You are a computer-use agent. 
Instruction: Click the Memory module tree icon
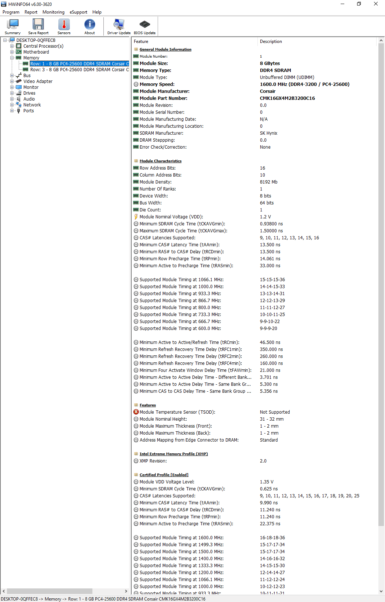click(x=19, y=58)
